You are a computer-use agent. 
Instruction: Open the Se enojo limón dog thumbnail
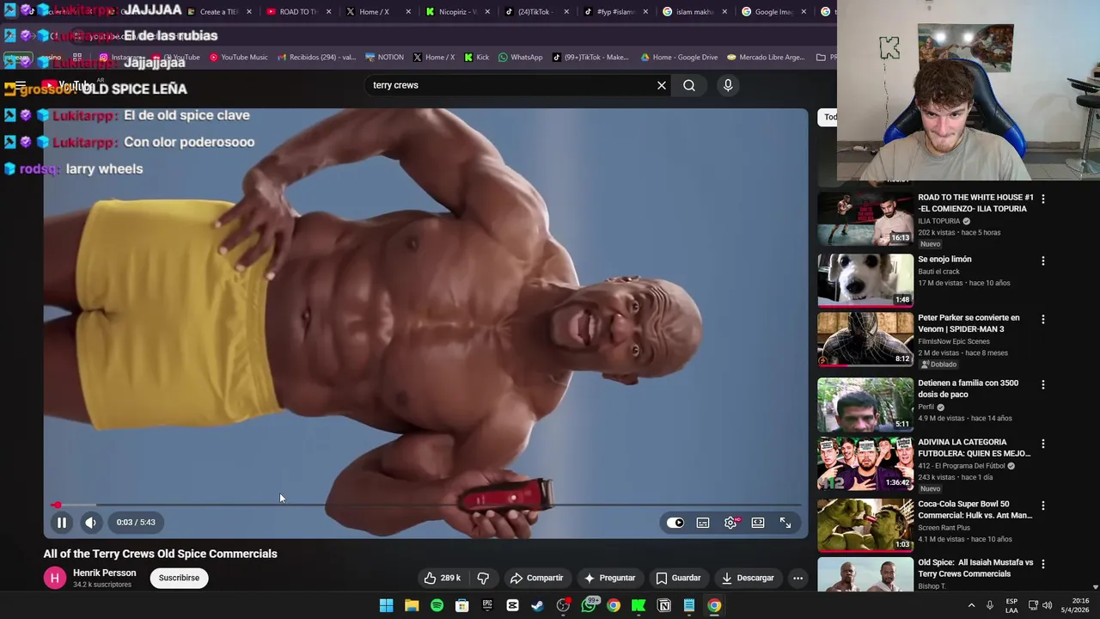pyautogui.click(x=865, y=279)
